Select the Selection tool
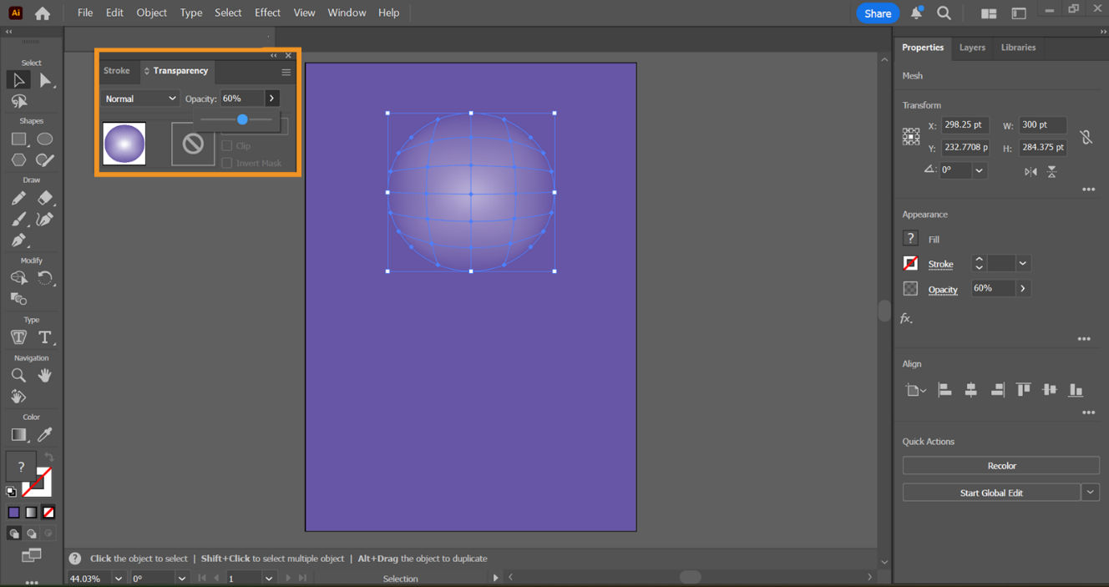This screenshot has width=1109, height=587. click(18, 79)
